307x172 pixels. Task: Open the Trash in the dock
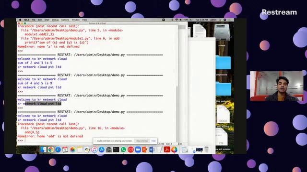tap(207, 150)
